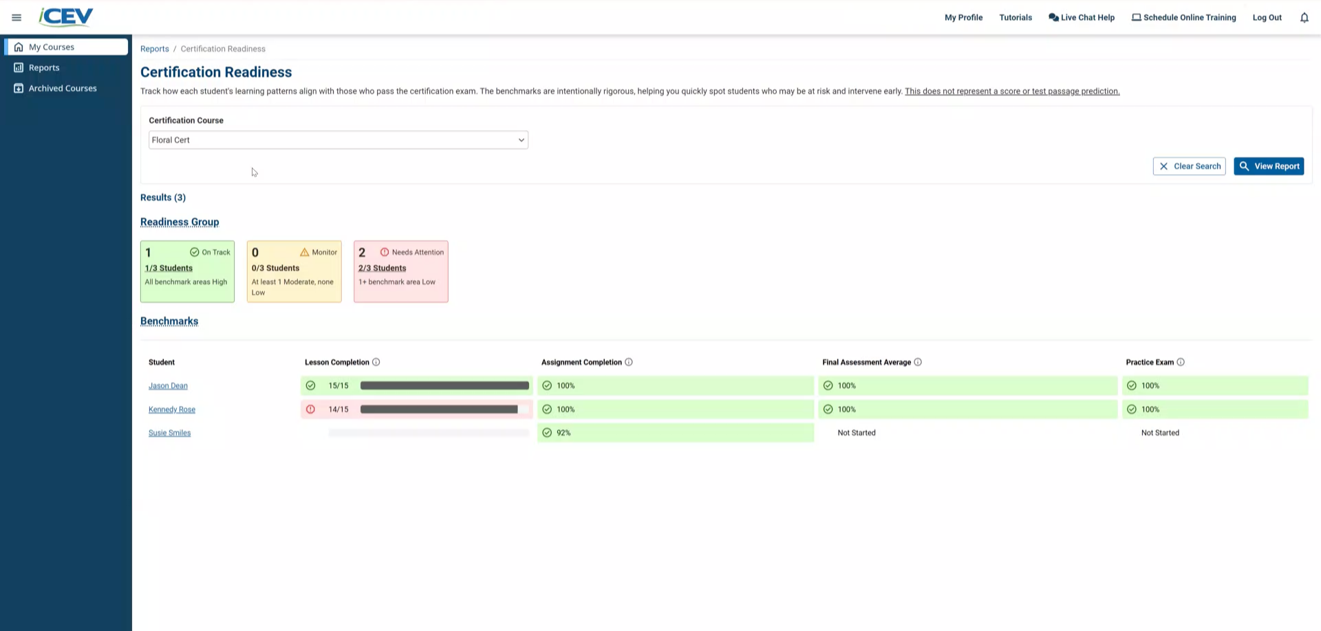Viewport: 1321px width, 631px height.
Task: Click the View Report button
Action: click(1269, 166)
